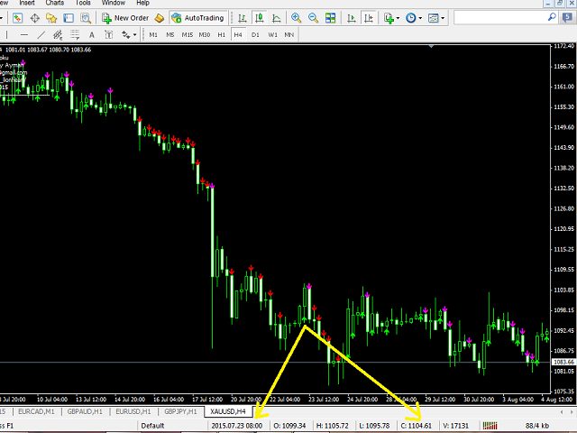Viewport: 577px width, 433px height.
Task: Click the search magnifier icon
Action: click(x=552, y=17)
